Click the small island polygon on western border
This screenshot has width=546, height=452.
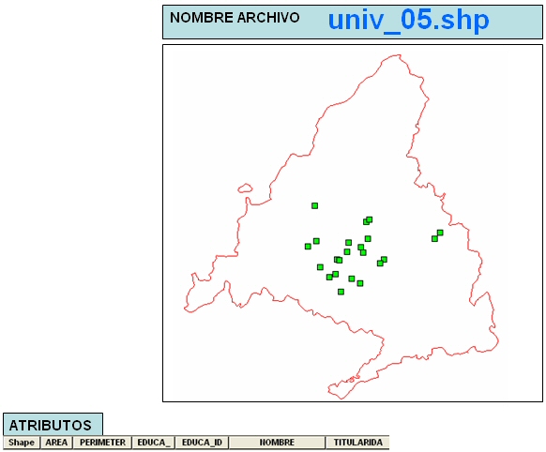pyautogui.click(x=245, y=188)
